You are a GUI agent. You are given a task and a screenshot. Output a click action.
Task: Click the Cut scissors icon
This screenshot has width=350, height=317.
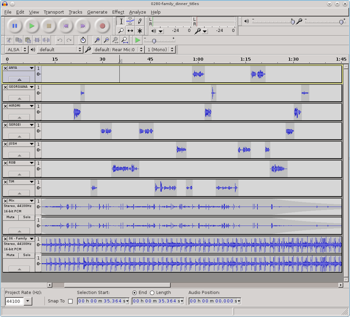coord(9,40)
